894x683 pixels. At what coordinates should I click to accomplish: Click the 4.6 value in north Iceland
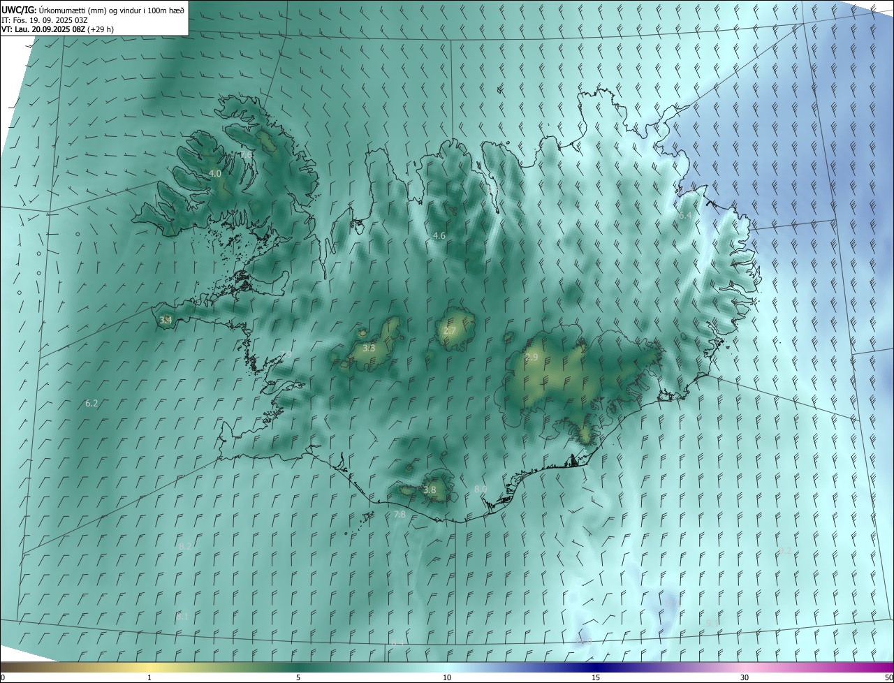click(x=439, y=236)
